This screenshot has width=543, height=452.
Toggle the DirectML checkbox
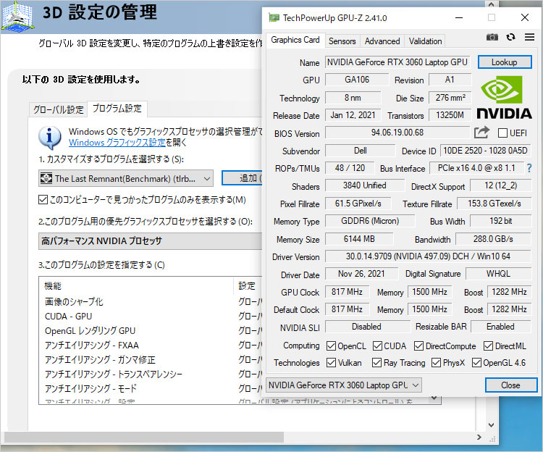488,346
